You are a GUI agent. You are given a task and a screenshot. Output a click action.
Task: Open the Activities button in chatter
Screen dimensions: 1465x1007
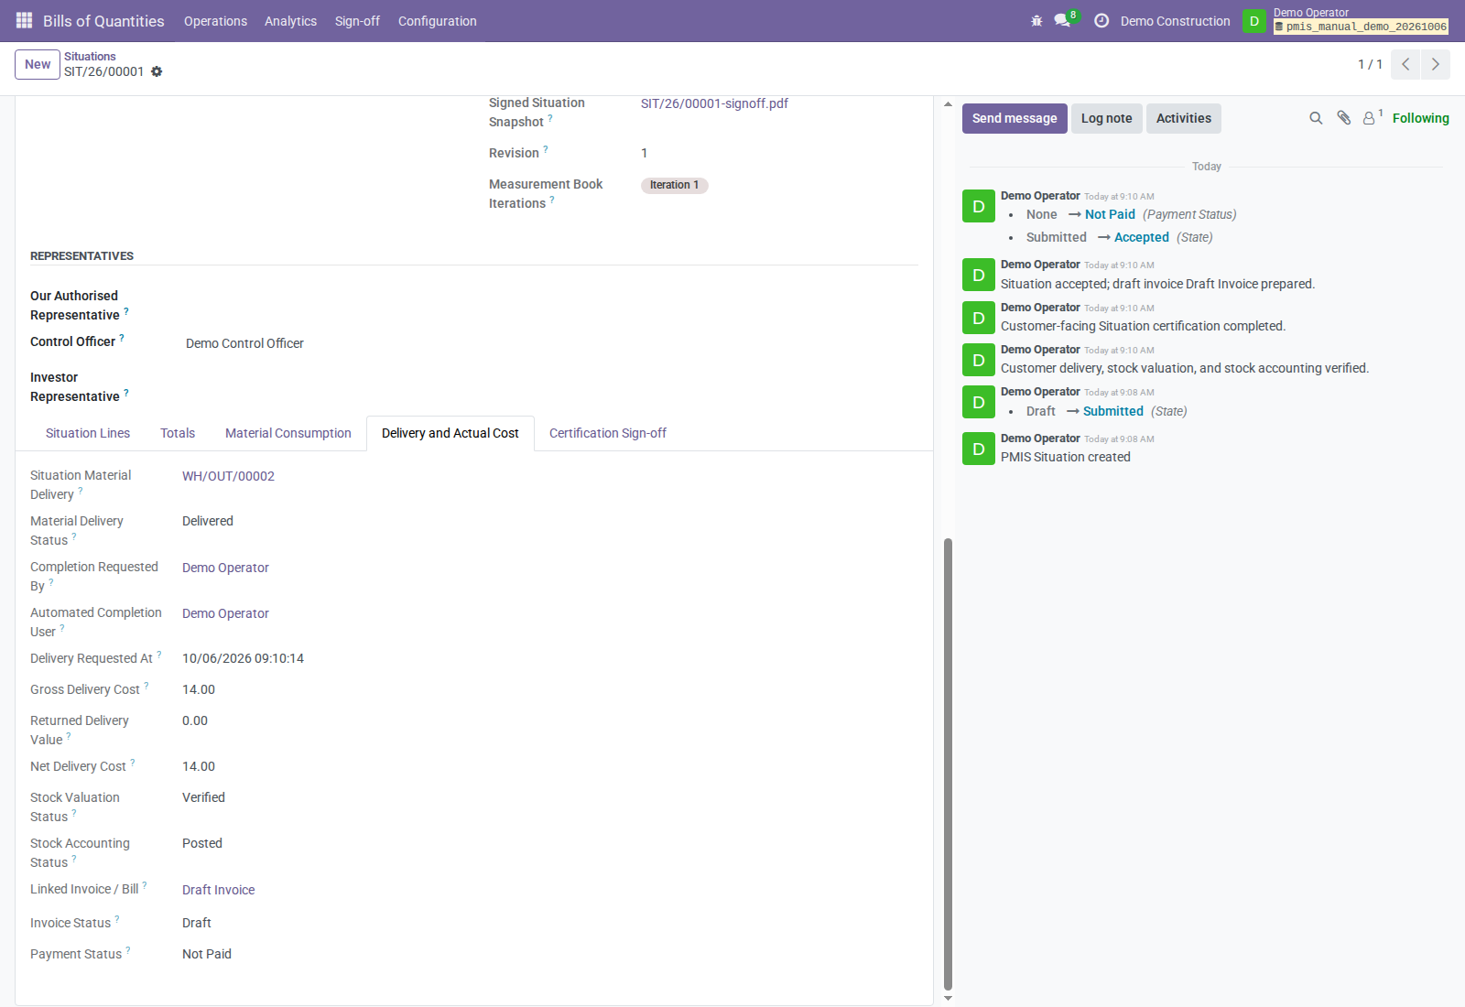click(x=1183, y=118)
